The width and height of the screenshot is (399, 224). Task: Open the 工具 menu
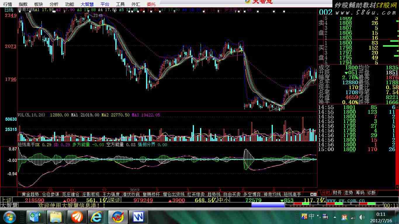[x=120, y=4]
